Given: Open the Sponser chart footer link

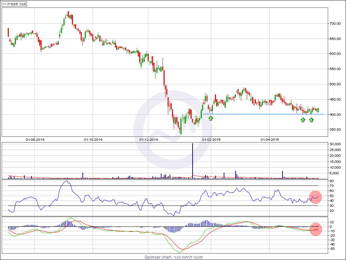Looking at the screenshot, I should (x=173, y=257).
